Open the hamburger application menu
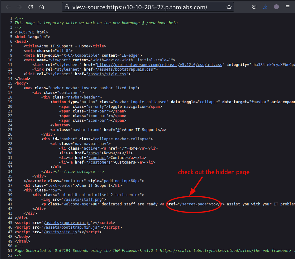This screenshot has width=295, height=259. click(288, 7)
